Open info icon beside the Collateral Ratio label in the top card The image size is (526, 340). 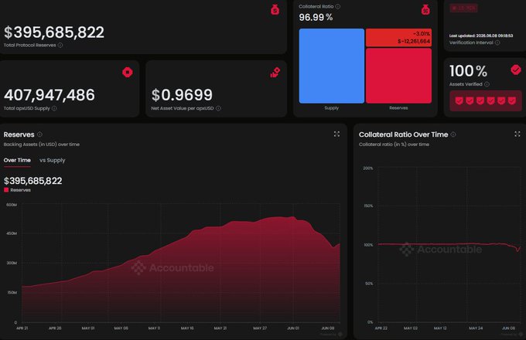point(338,7)
